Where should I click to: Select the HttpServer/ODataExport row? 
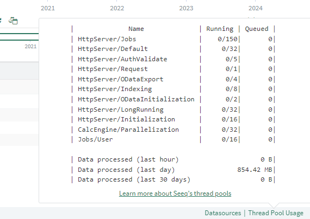click(173, 79)
